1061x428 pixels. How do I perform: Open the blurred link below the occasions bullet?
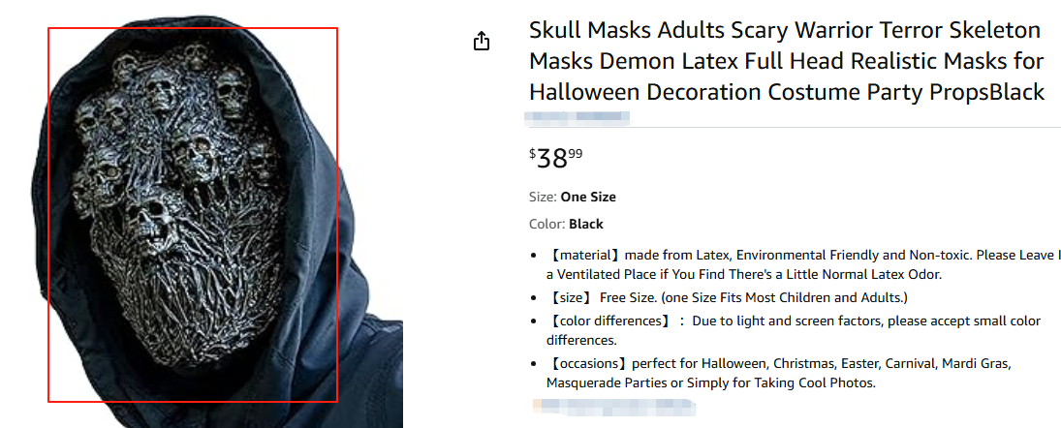(x=613, y=405)
